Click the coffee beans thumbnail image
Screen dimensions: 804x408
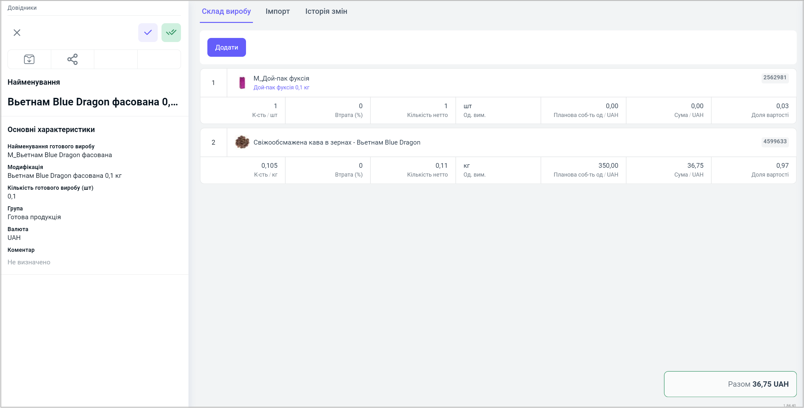(x=242, y=142)
